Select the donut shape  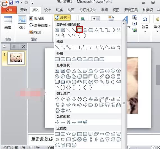[68, 82]
